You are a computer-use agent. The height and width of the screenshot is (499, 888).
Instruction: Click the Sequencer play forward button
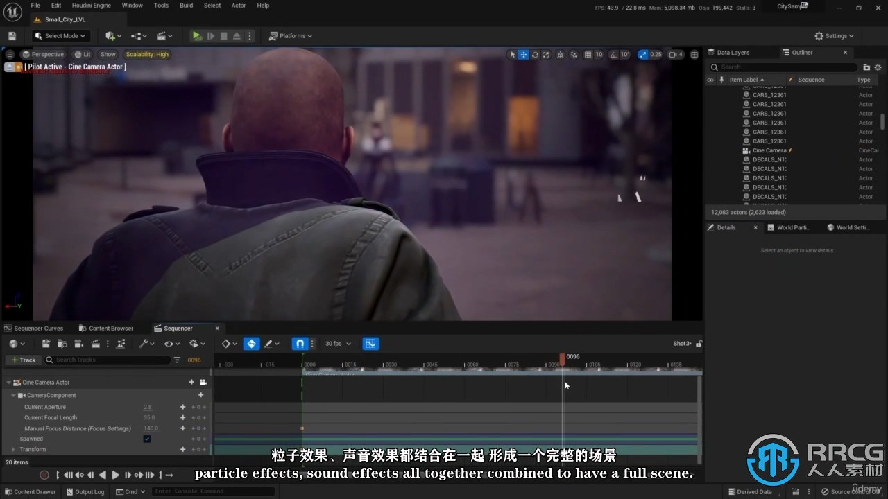115,475
